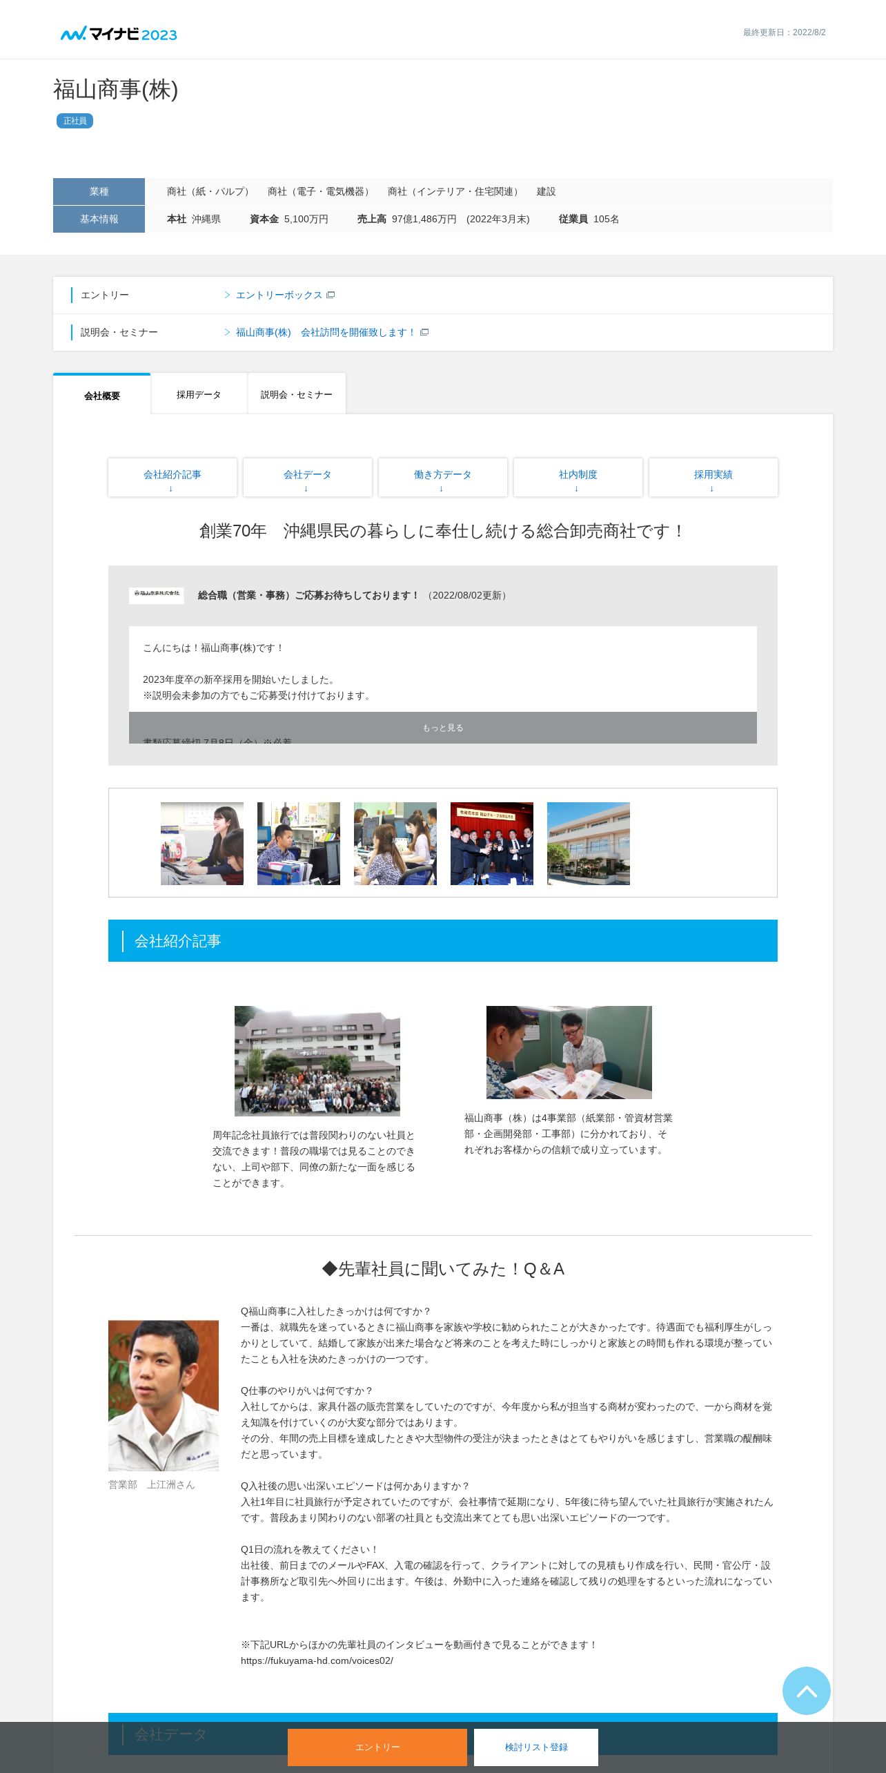Image resolution: width=886 pixels, height=1773 pixels.
Task: Click 資本金 5,100万円 value
Action: [288, 219]
